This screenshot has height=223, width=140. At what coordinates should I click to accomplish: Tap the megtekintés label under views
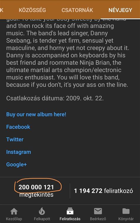(36, 195)
